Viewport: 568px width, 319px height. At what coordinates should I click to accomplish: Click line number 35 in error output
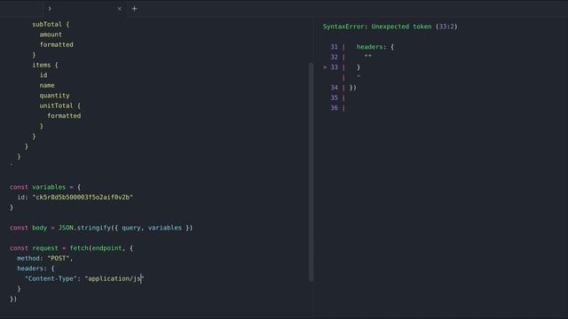tap(334, 97)
